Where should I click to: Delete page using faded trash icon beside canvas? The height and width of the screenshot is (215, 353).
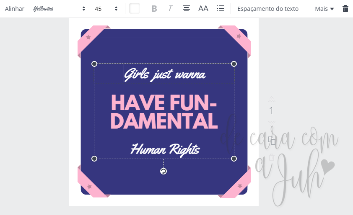coord(272,157)
